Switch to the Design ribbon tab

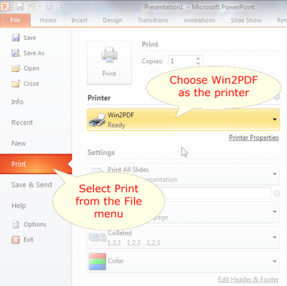(x=112, y=20)
